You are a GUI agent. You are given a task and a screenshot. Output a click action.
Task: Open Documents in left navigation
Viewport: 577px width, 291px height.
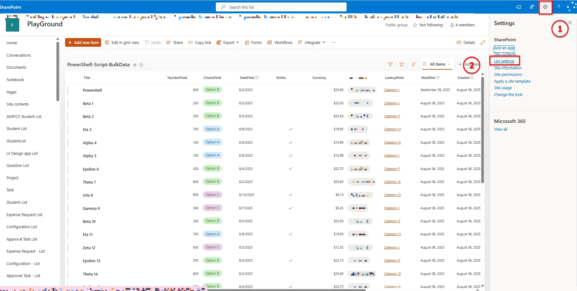[x=16, y=67]
